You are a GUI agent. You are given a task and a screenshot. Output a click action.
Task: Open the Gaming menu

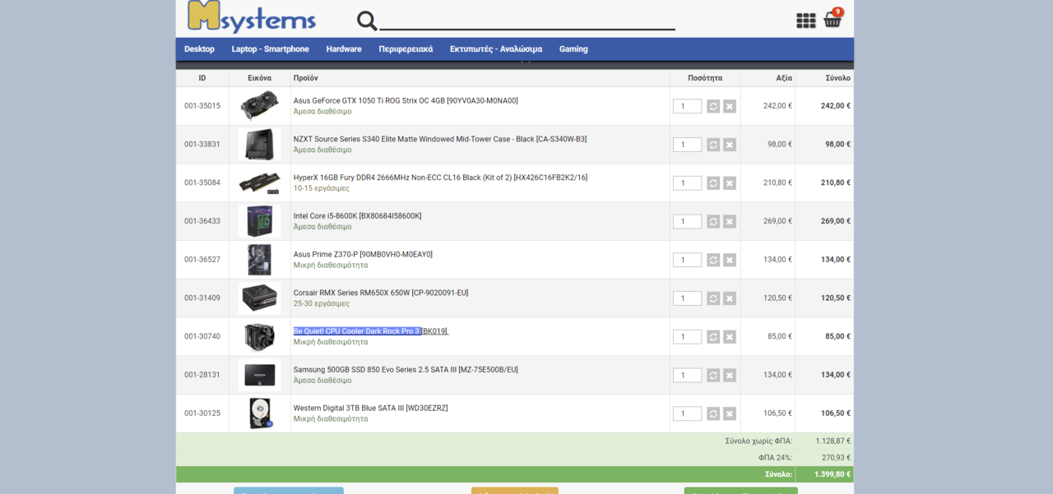[573, 49]
